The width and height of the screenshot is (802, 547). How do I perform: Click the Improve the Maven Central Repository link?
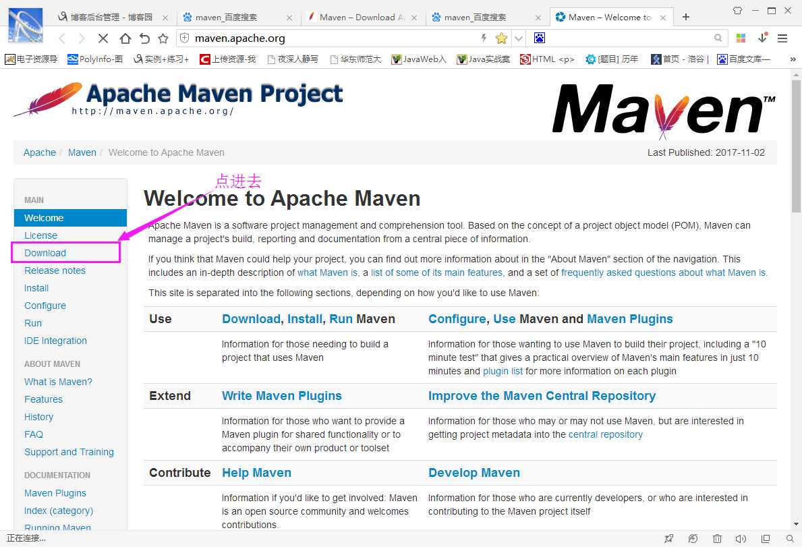542,396
